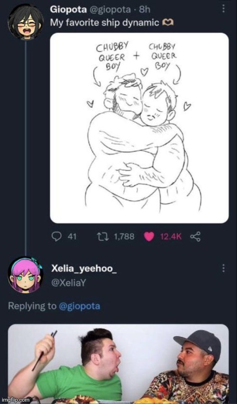Click the 1,788 retweets count
The image size is (237, 404).
pos(123,236)
